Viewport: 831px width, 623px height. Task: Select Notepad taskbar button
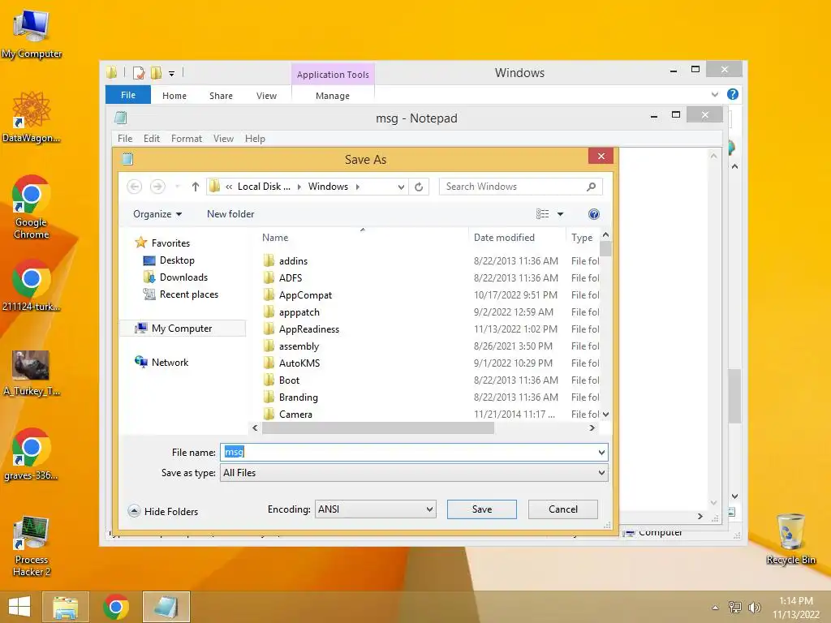pyautogui.click(x=166, y=607)
